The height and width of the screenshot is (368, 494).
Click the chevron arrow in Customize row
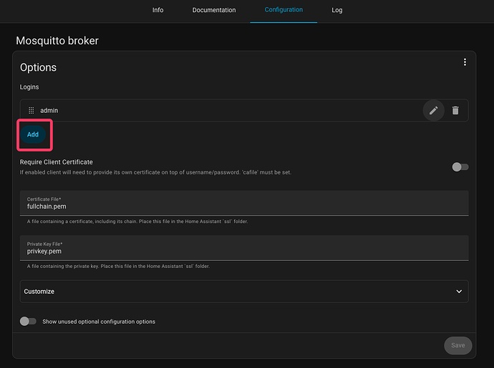pyautogui.click(x=459, y=292)
